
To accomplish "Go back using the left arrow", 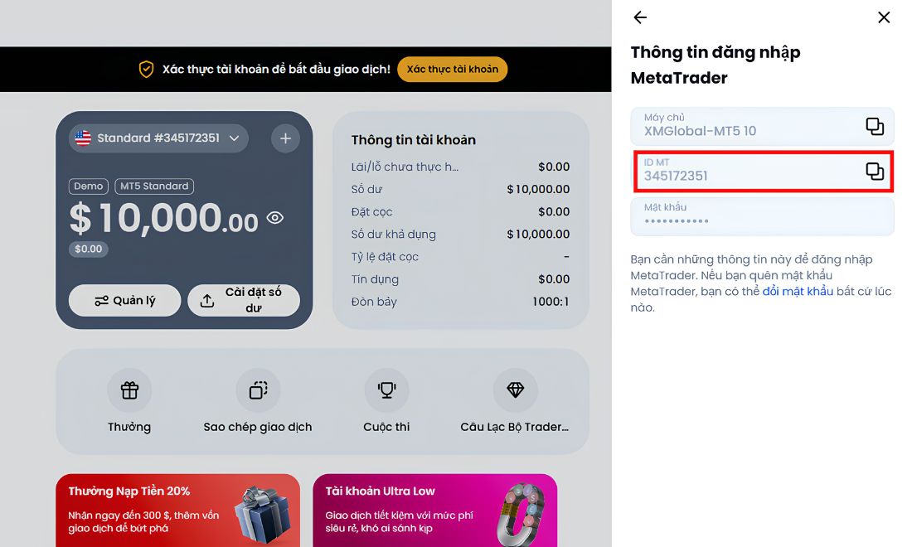I will (x=640, y=17).
